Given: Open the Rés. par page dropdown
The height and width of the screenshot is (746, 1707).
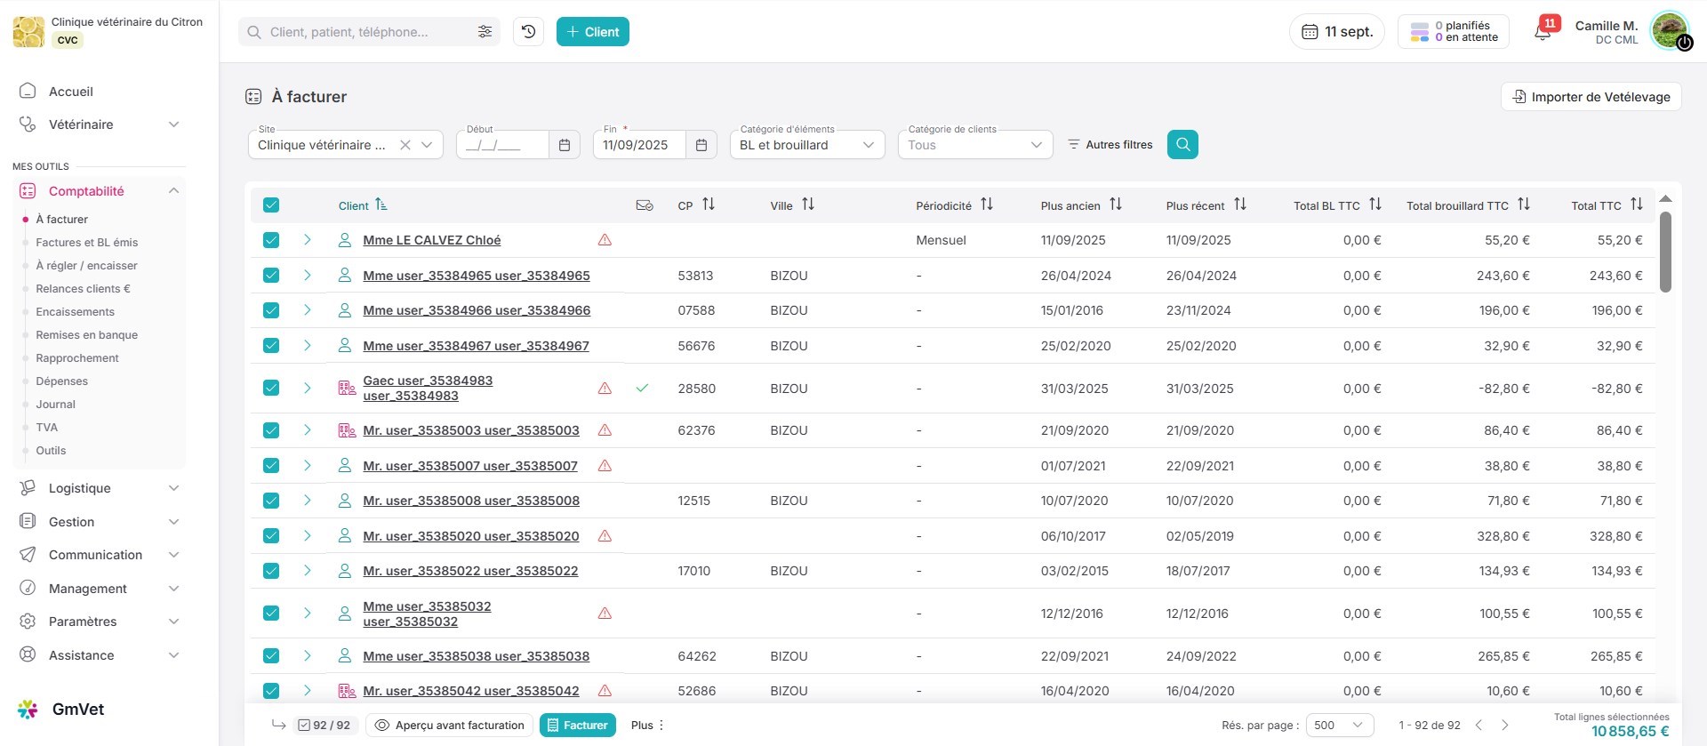Looking at the screenshot, I should click(1339, 725).
